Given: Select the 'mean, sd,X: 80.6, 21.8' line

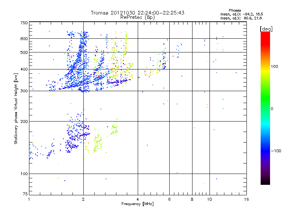Looking at the screenshot, I should click(241, 18).
